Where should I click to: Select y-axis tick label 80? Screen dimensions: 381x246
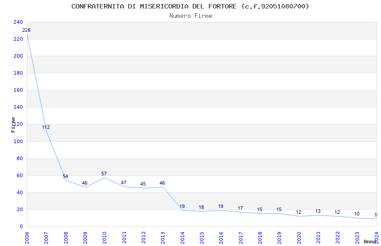point(20,158)
